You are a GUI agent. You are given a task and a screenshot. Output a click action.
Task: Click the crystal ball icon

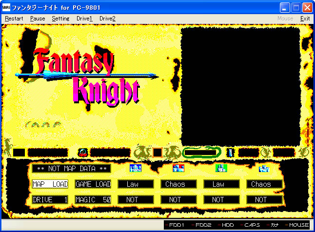pyautogui.click(x=83, y=153)
